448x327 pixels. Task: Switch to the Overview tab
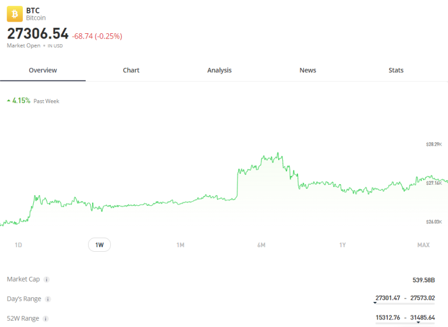tap(43, 71)
